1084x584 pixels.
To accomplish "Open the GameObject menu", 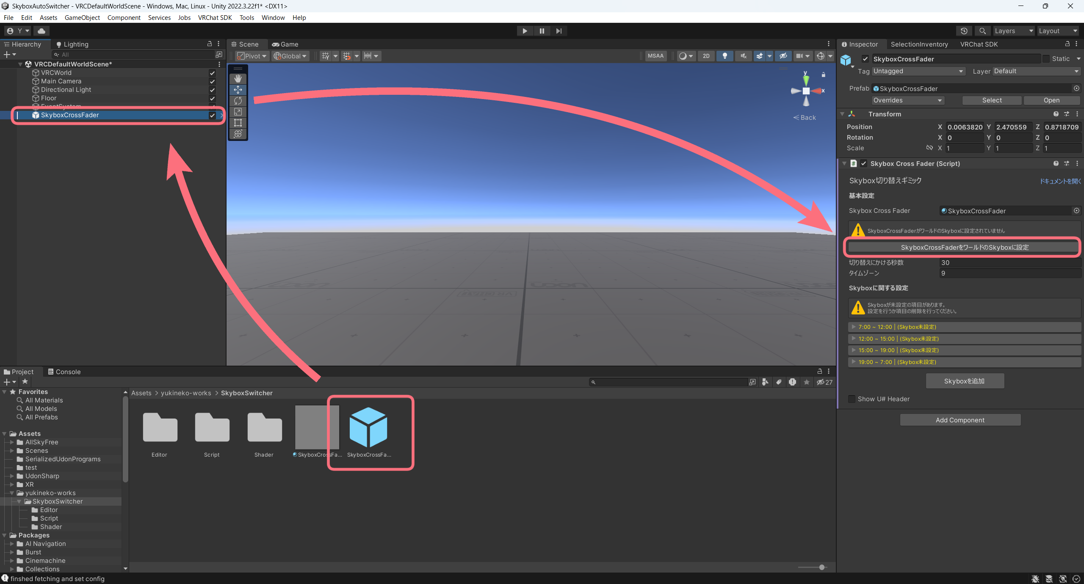I will click(x=82, y=17).
